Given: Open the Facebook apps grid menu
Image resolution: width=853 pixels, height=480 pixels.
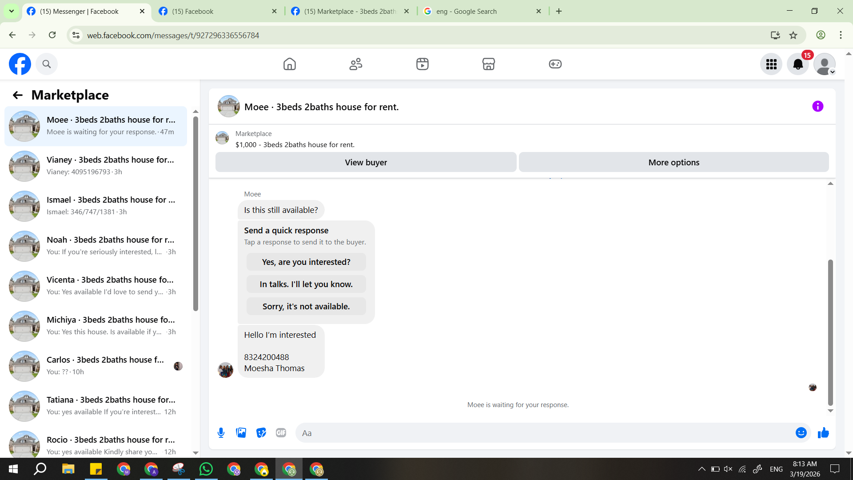Looking at the screenshot, I should (x=771, y=64).
